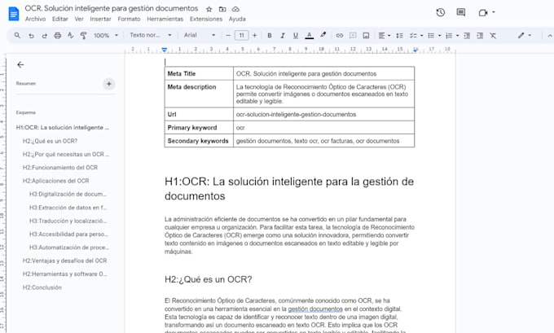Open the paragraph style dropdown
The image size is (554, 333).
coord(151,35)
